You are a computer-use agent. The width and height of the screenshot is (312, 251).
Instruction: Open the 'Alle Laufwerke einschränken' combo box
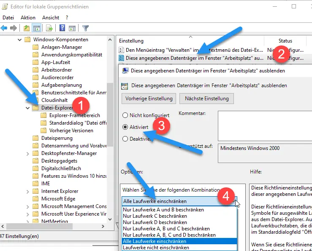coord(179,201)
